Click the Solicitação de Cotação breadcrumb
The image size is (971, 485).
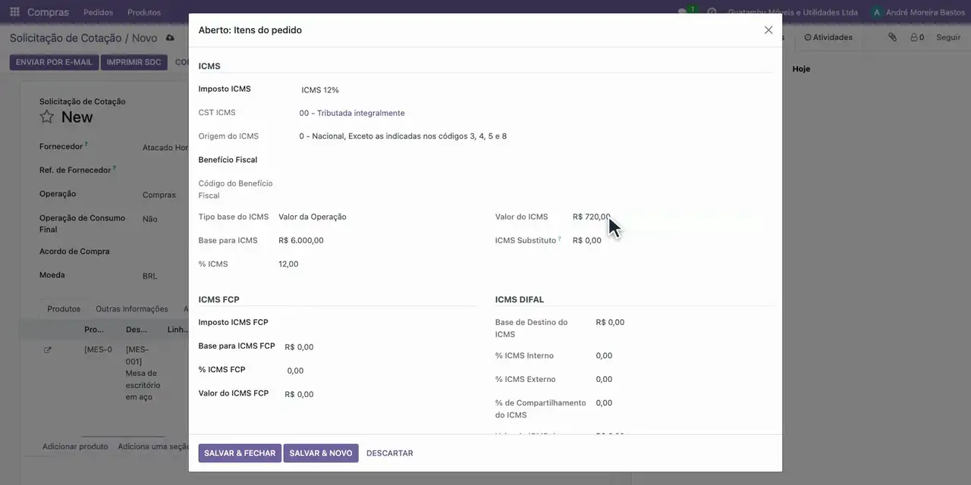(65, 38)
